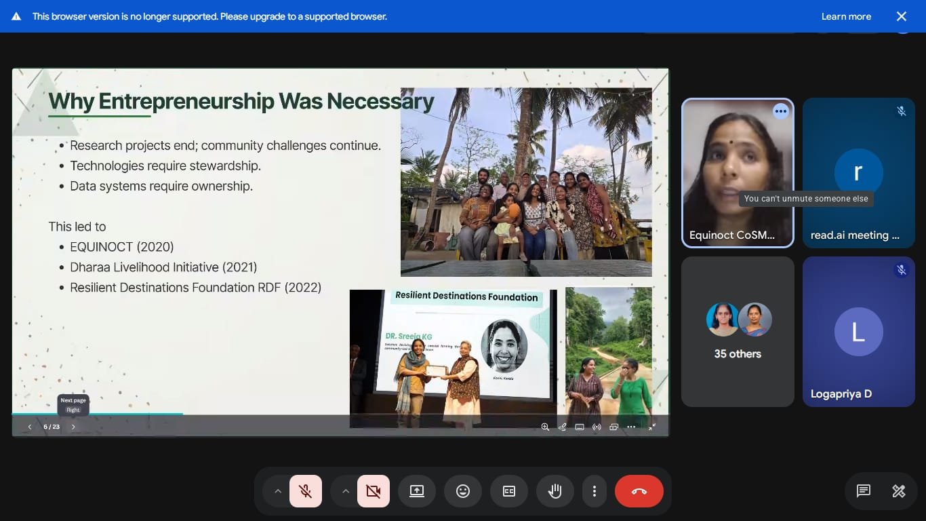This screenshot has width=926, height=521.
Task: Click the "EQUINOCT (2020)" bullet
Action: tap(122, 247)
